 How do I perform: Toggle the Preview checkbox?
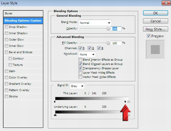148,36
